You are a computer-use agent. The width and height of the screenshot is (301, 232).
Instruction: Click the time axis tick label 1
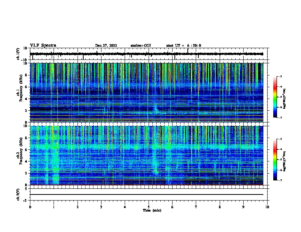[x=54, y=207]
